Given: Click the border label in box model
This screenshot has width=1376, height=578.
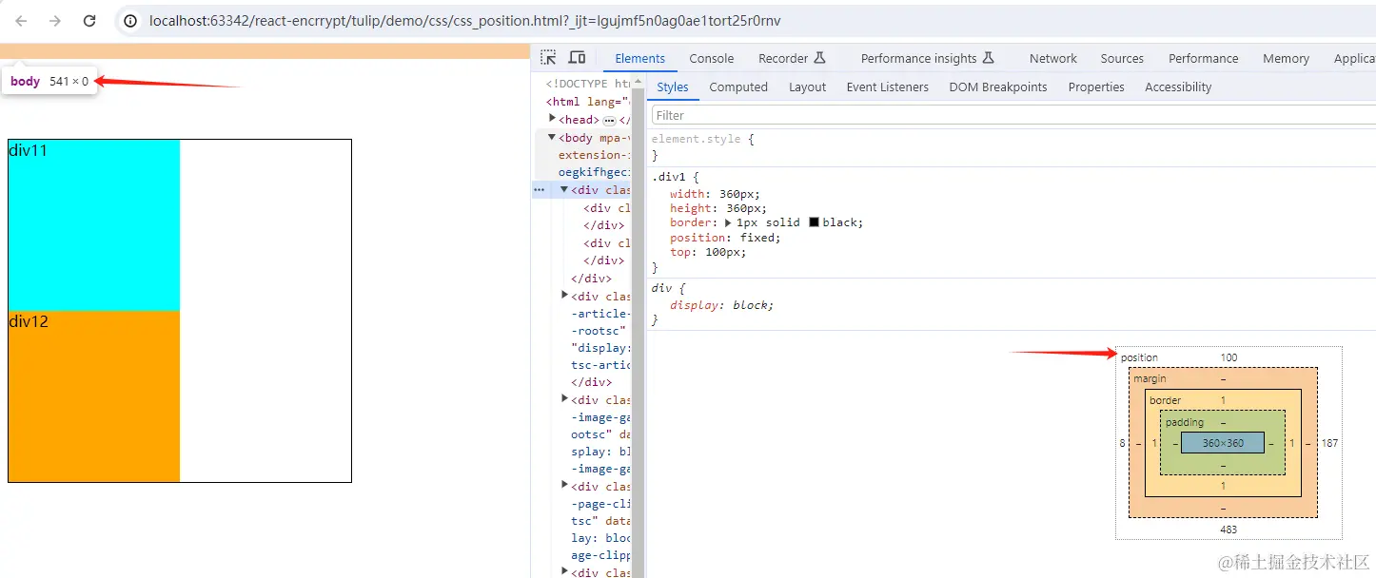Looking at the screenshot, I should point(1165,400).
